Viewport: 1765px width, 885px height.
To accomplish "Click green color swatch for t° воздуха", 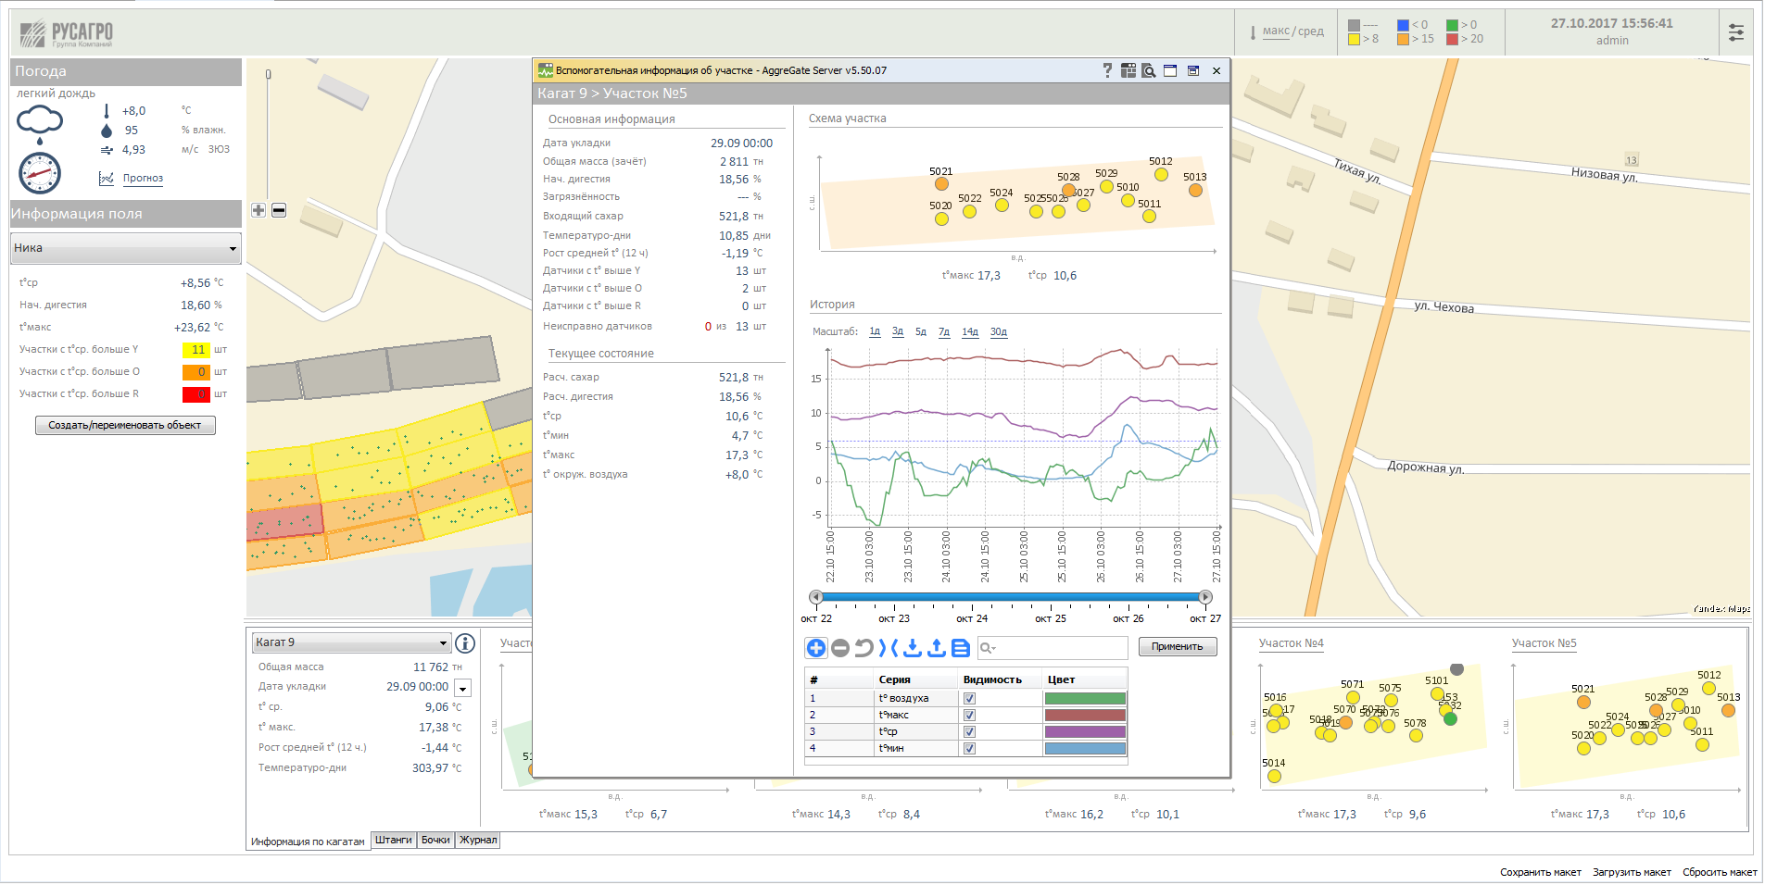I will pyautogui.click(x=1085, y=699).
